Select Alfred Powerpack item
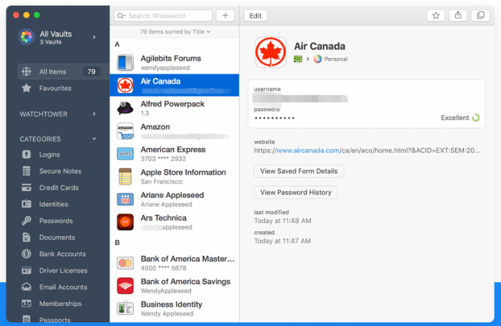 pyautogui.click(x=175, y=108)
